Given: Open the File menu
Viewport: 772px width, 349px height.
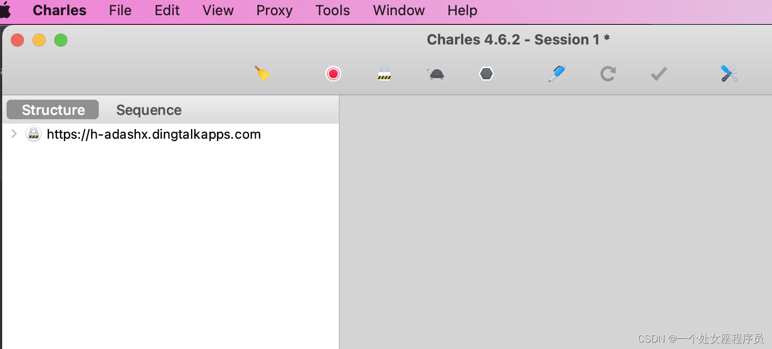Looking at the screenshot, I should click(x=120, y=10).
